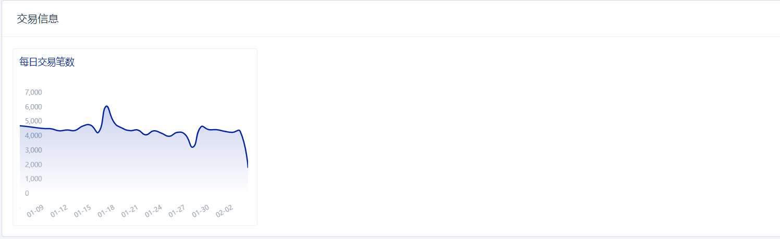Click the line's dip before 01-30

pyautogui.click(x=193, y=147)
